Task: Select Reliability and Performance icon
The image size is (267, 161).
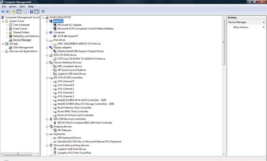Action: (x=10, y=36)
